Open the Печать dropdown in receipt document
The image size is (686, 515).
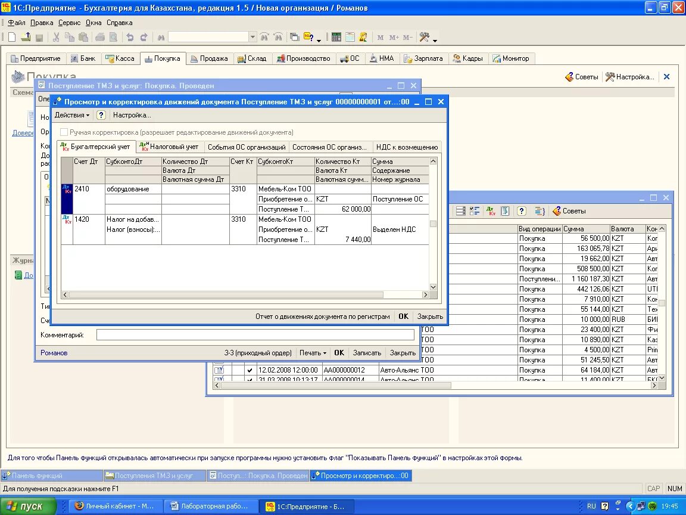pos(313,353)
